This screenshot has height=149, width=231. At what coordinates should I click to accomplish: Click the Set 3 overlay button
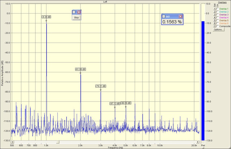pos(215,14)
